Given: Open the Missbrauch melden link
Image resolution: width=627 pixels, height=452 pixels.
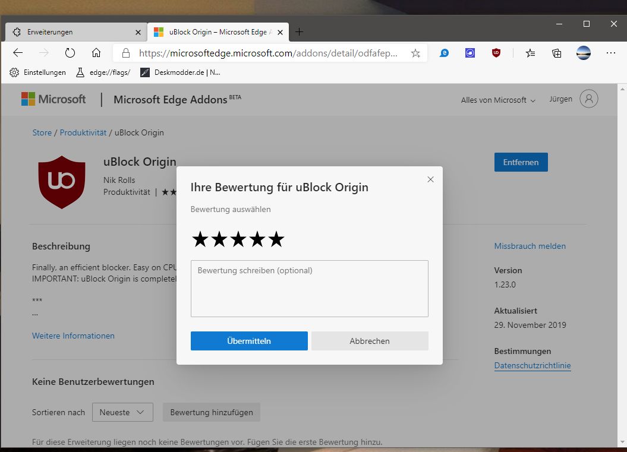Looking at the screenshot, I should (530, 246).
